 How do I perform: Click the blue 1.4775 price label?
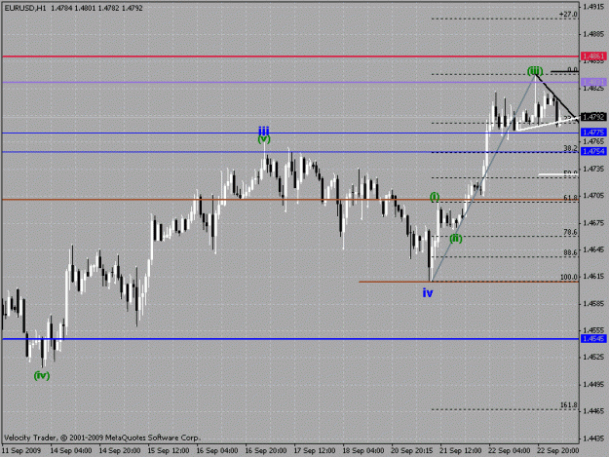[593, 133]
